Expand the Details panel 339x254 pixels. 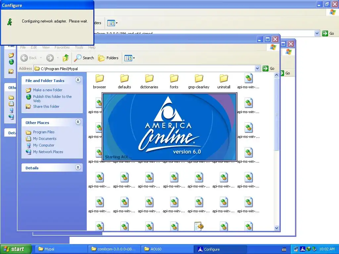tap(78, 167)
